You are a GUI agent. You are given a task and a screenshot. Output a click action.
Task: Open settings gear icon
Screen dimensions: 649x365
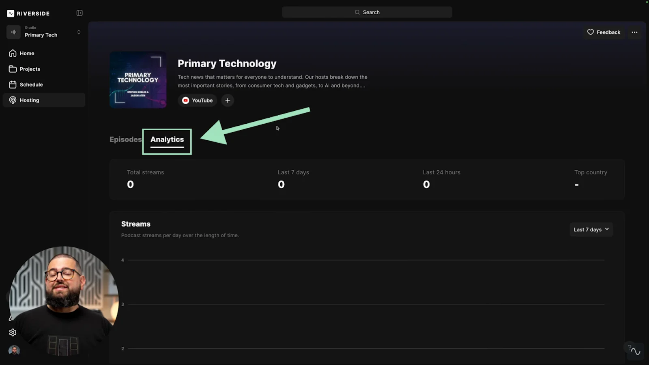[x=13, y=333]
